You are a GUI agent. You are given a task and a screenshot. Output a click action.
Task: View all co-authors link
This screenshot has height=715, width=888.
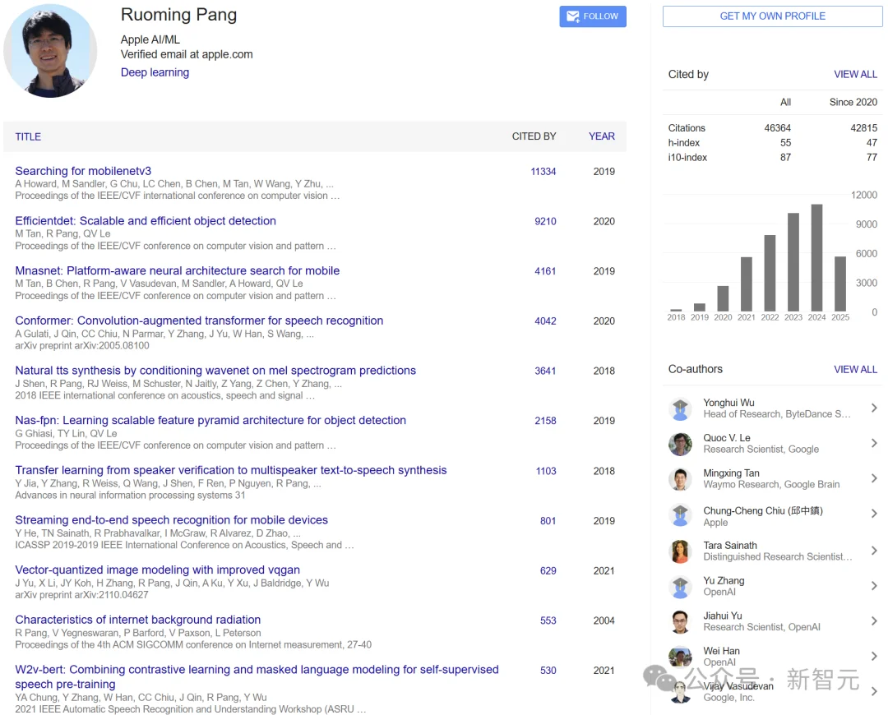[x=855, y=369]
